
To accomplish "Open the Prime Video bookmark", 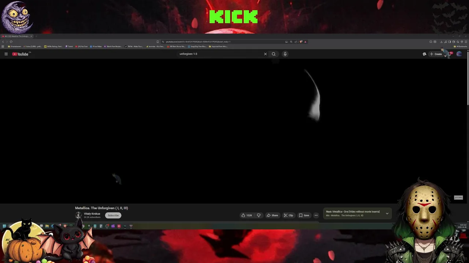I will [x=96, y=46].
